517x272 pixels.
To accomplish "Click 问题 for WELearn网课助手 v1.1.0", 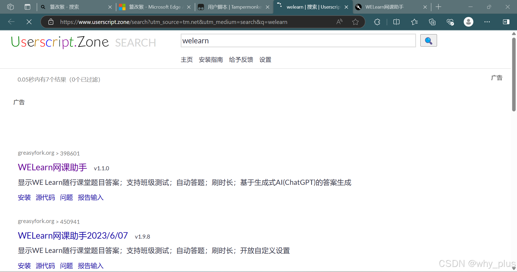I will [x=67, y=197].
